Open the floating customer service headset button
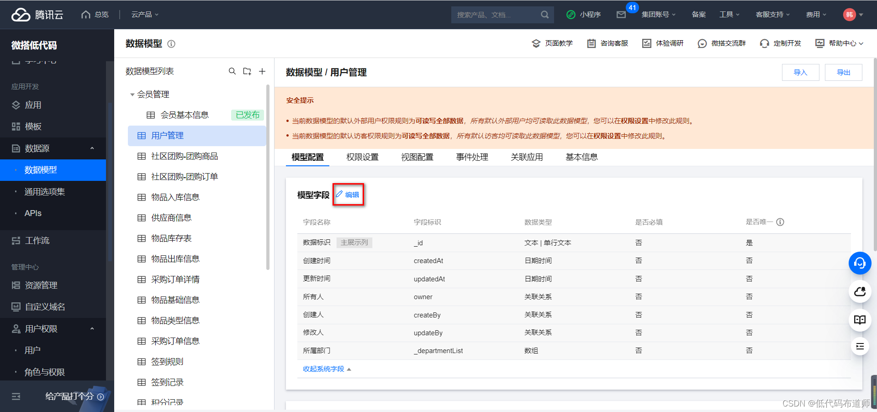The image size is (877, 412). pyautogui.click(x=860, y=263)
